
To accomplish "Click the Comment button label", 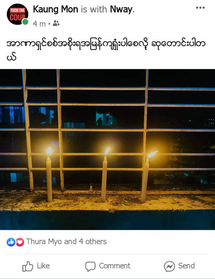I will coord(115,266).
